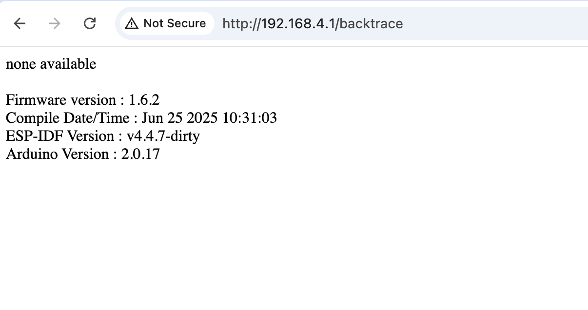Click the "none available" text
588x310 pixels.
click(x=51, y=64)
